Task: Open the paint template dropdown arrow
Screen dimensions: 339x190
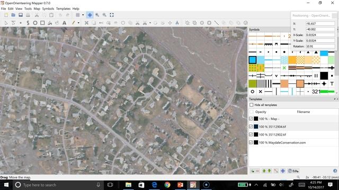Action: [x=78, y=23]
